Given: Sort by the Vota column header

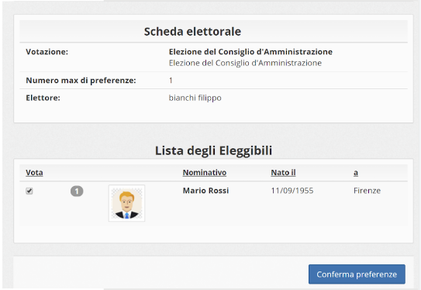Looking at the screenshot, I should 34,173.
